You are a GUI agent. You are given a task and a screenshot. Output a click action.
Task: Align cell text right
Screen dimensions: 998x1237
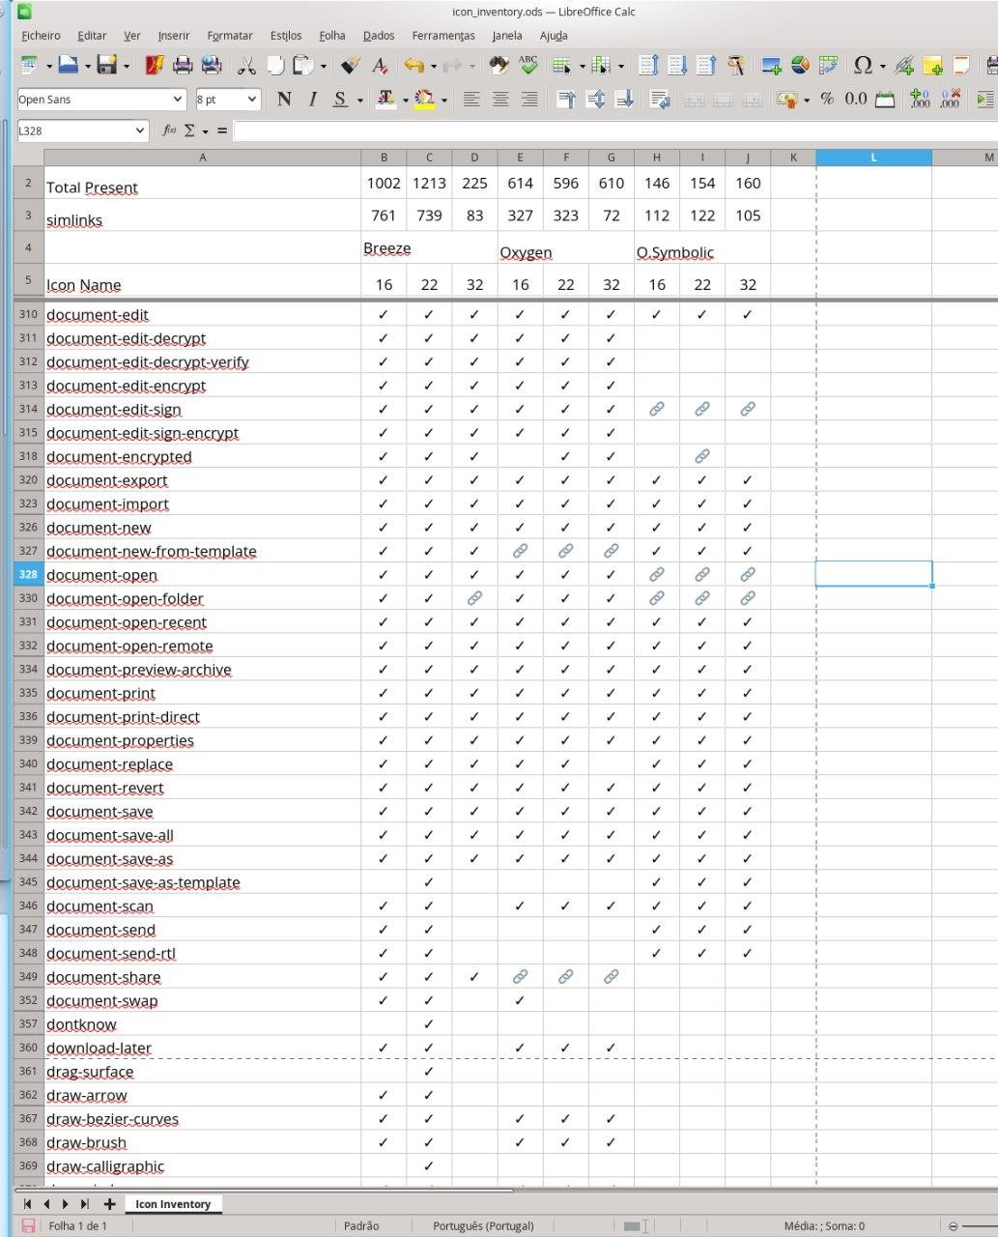pos(529,99)
